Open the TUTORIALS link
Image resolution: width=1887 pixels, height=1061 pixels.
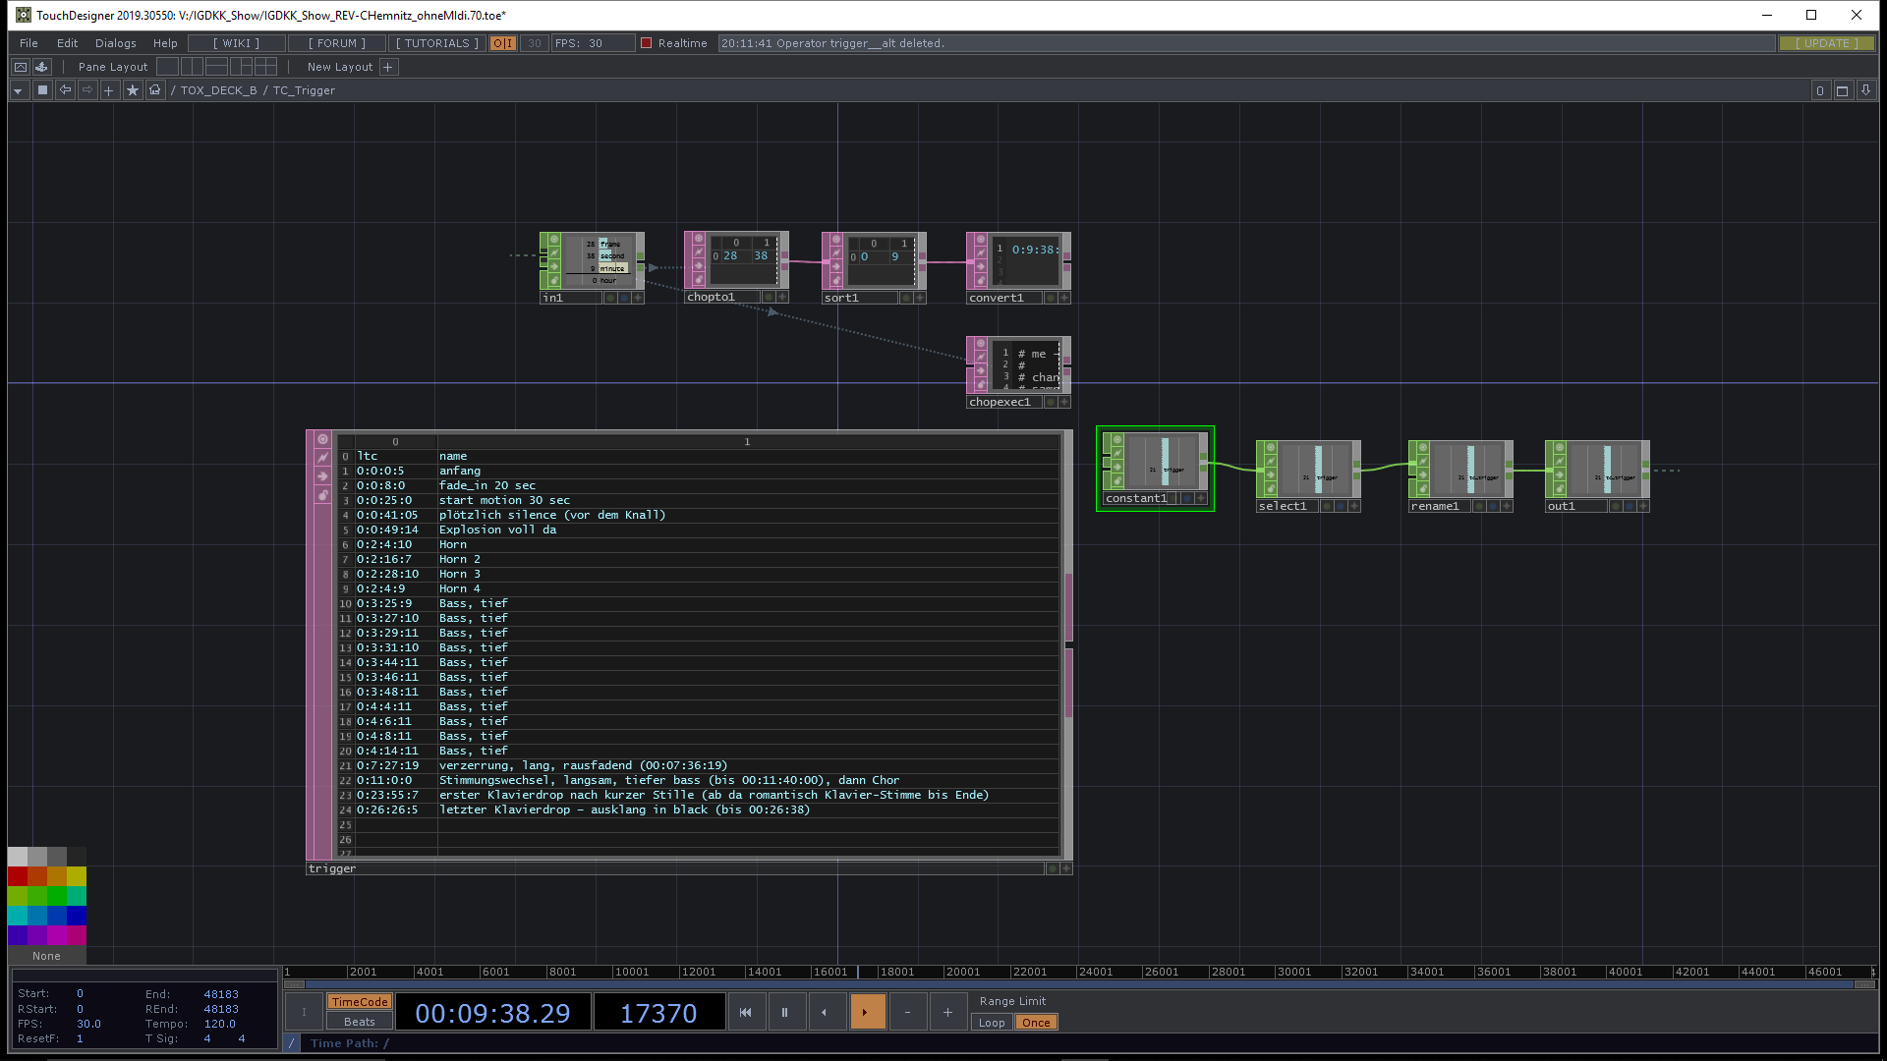click(437, 43)
